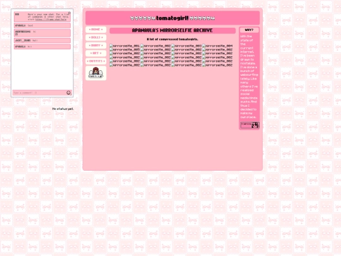Viewport: 341px width, 256px height.
Task: Click the site button badge below the WHY? text
Action: point(249,125)
